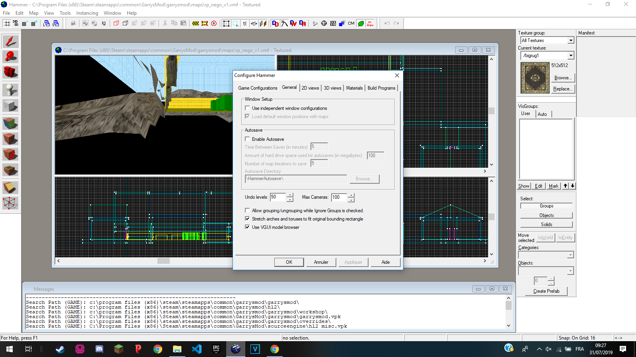Select the Auto VisGroups tab
Image resolution: width=636 pixels, height=357 pixels.
[542, 114]
